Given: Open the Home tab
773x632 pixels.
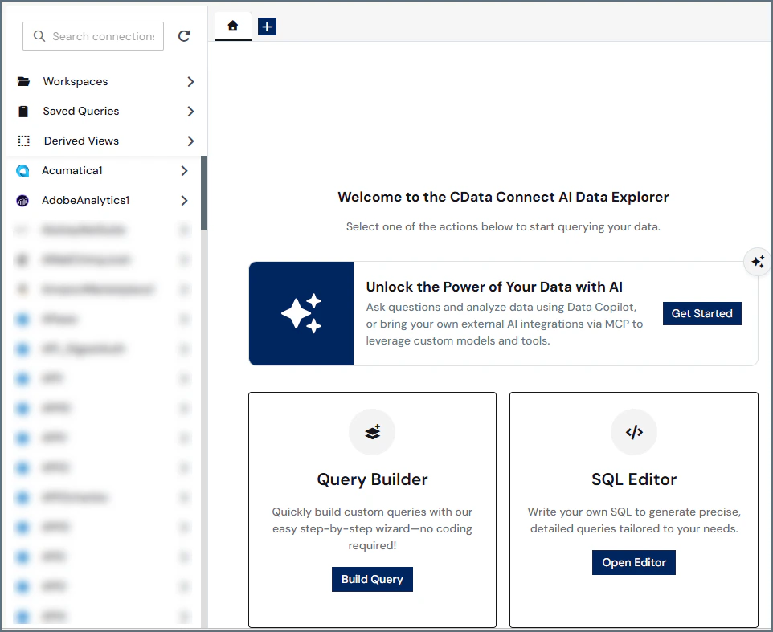Looking at the screenshot, I should coord(233,26).
